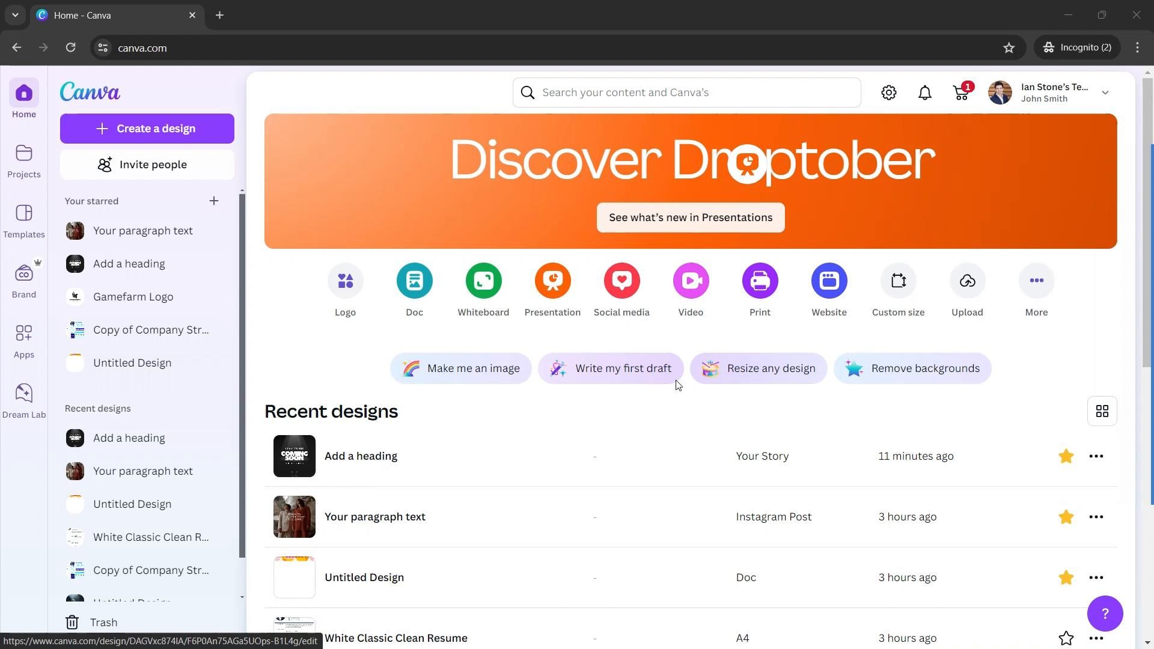Open Dream Lab in left sidebar
The image size is (1154, 649).
click(24, 401)
